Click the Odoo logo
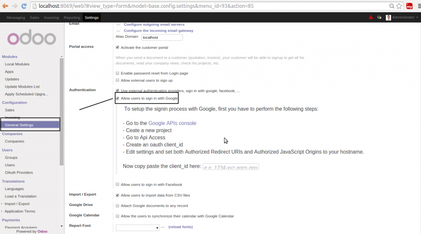The image size is (421, 234). pos(32,37)
